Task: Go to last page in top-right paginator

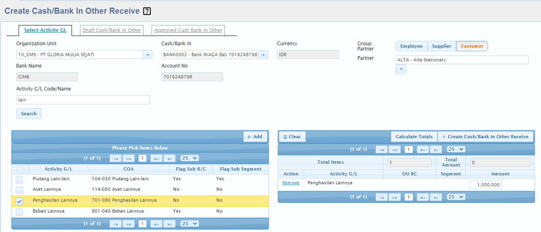Action: click(x=435, y=149)
